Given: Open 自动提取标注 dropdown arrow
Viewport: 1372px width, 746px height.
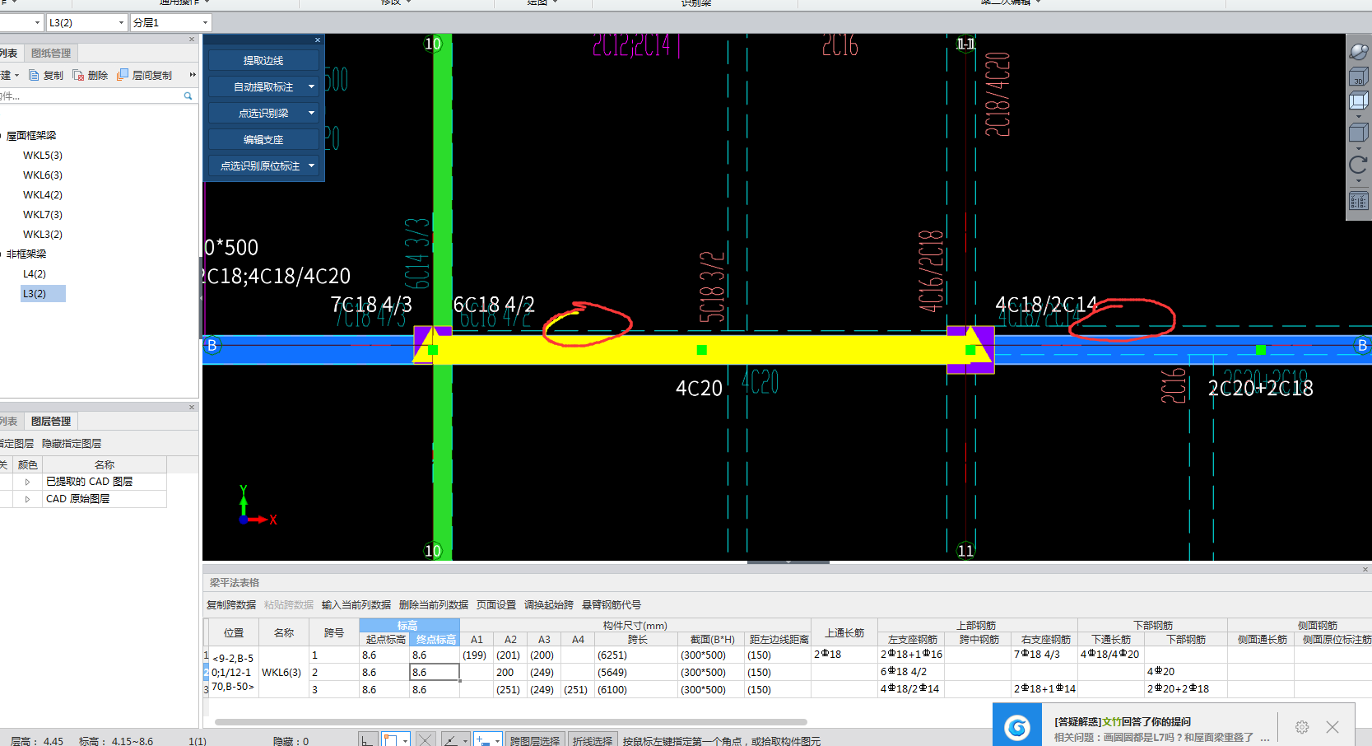Looking at the screenshot, I should pos(311,86).
